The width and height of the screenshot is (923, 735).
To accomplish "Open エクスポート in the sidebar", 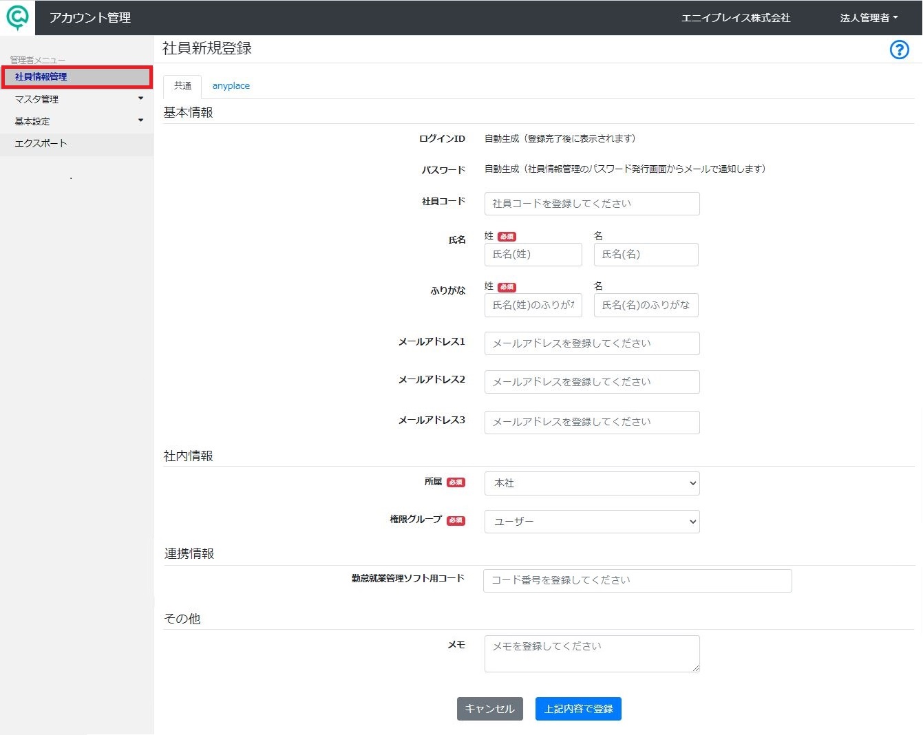I will [77, 143].
